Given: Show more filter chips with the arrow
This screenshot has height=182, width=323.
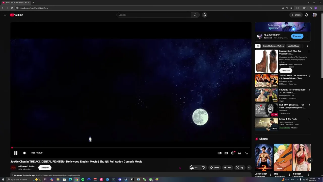Looking at the screenshot, I should [x=307, y=46].
